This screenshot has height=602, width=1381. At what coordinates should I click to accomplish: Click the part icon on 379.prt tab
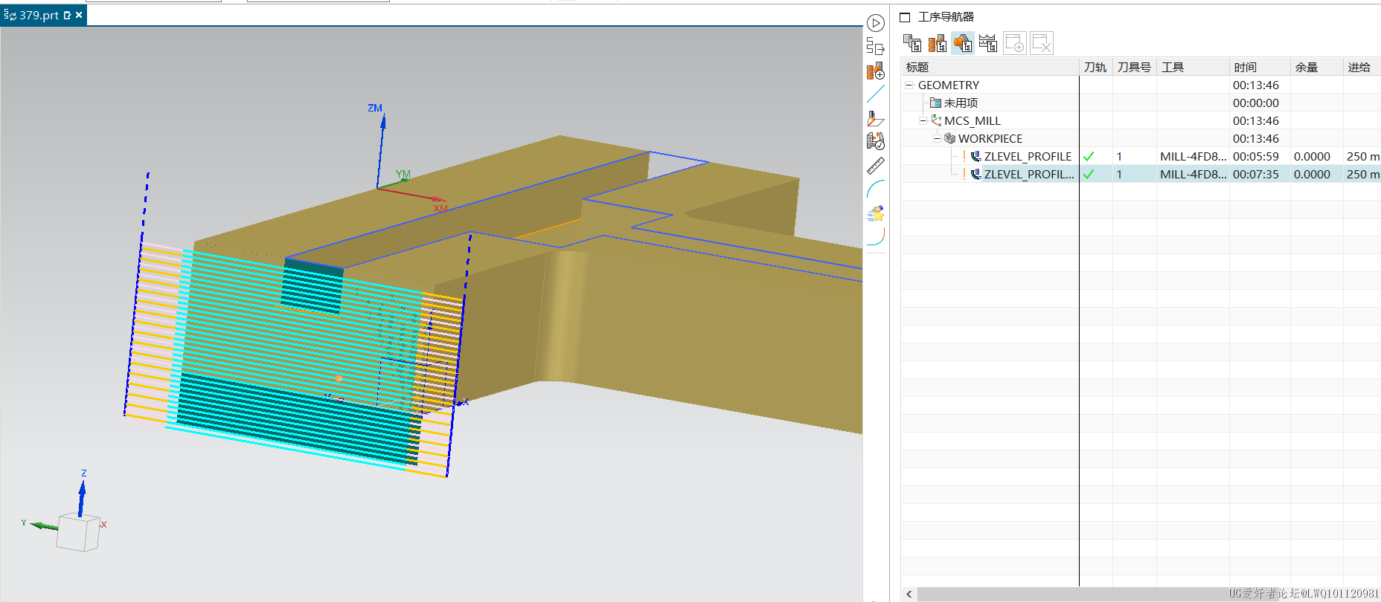10,15
